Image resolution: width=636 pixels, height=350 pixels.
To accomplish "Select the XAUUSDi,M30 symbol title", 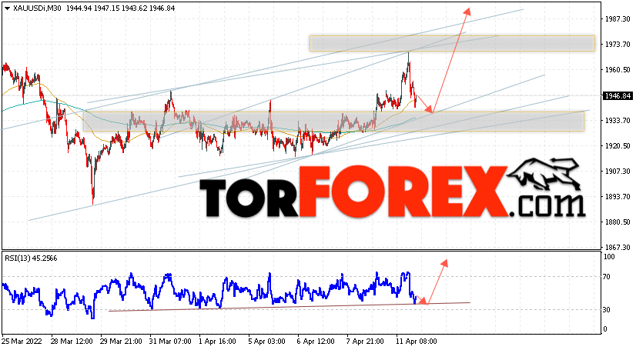I will (x=37, y=8).
